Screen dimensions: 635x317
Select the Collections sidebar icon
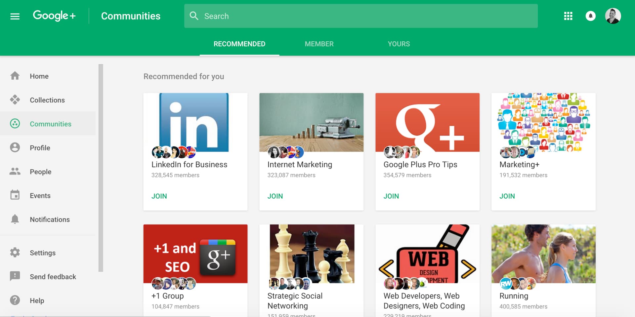(15, 100)
